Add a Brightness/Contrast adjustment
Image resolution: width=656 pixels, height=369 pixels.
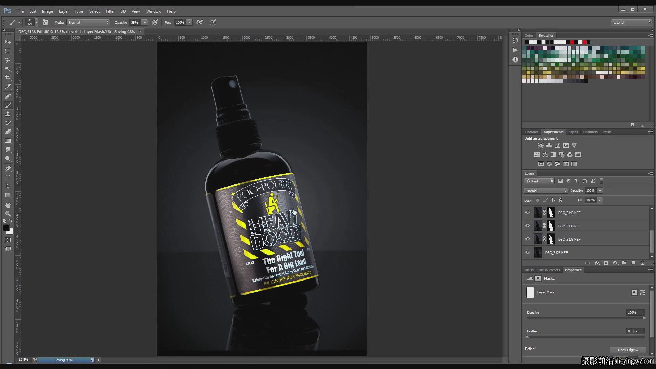[x=541, y=146]
